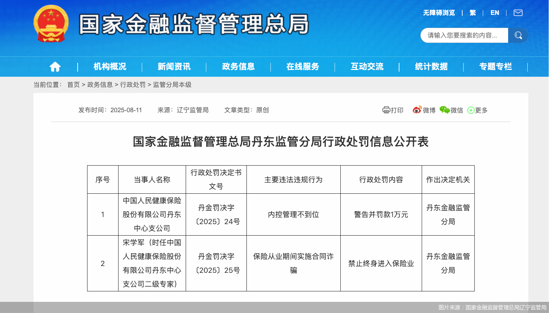The width and height of the screenshot is (549, 313).
Task: Click the 当事人名称 column header
Action: tap(152, 179)
